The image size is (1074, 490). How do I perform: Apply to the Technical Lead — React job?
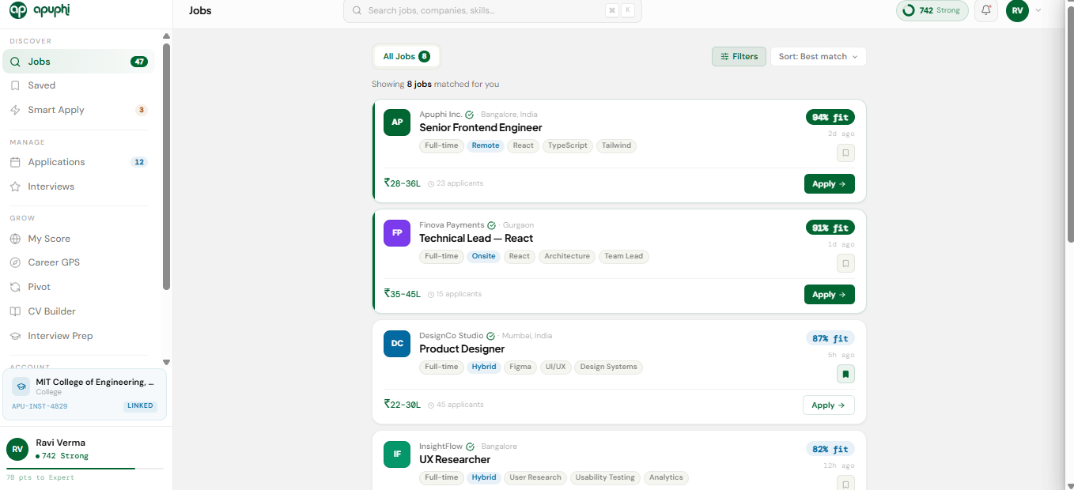829,294
